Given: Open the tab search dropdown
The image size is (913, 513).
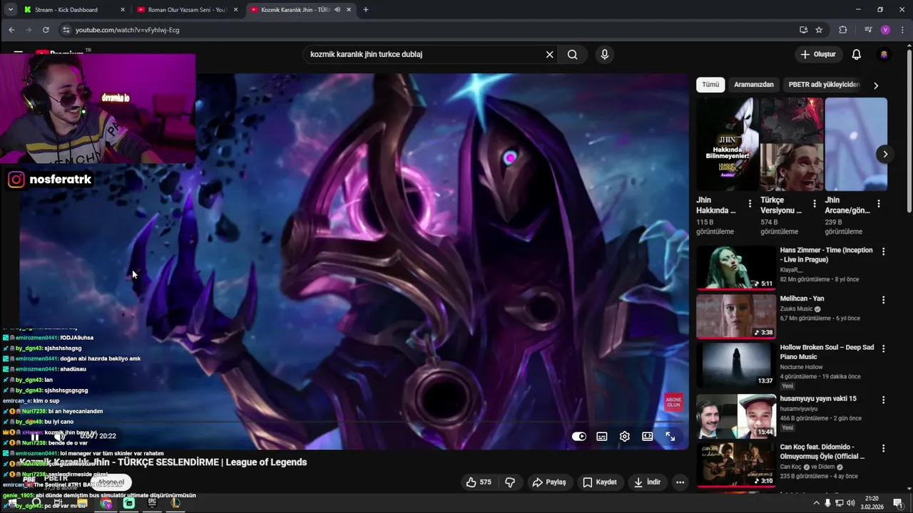Looking at the screenshot, I should [x=10, y=10].
